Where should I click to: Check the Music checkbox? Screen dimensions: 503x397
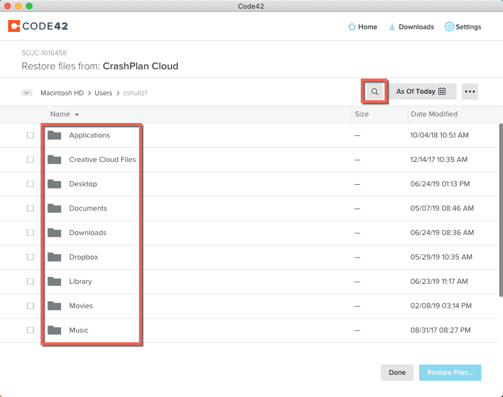point(30,330)
